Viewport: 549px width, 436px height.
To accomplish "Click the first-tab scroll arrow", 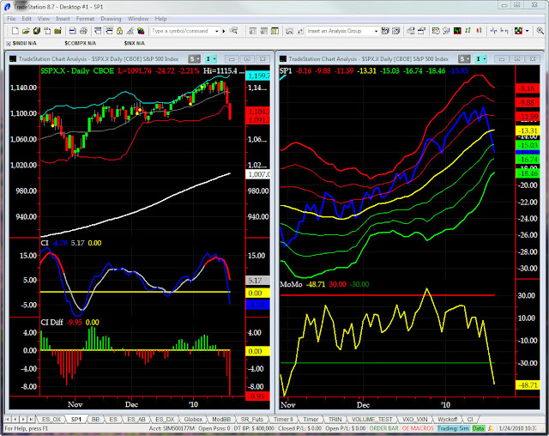I will click(x=8, y=419).
